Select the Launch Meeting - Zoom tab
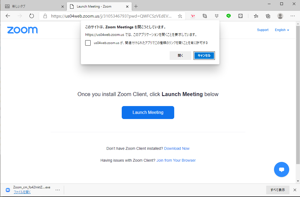 99,6
